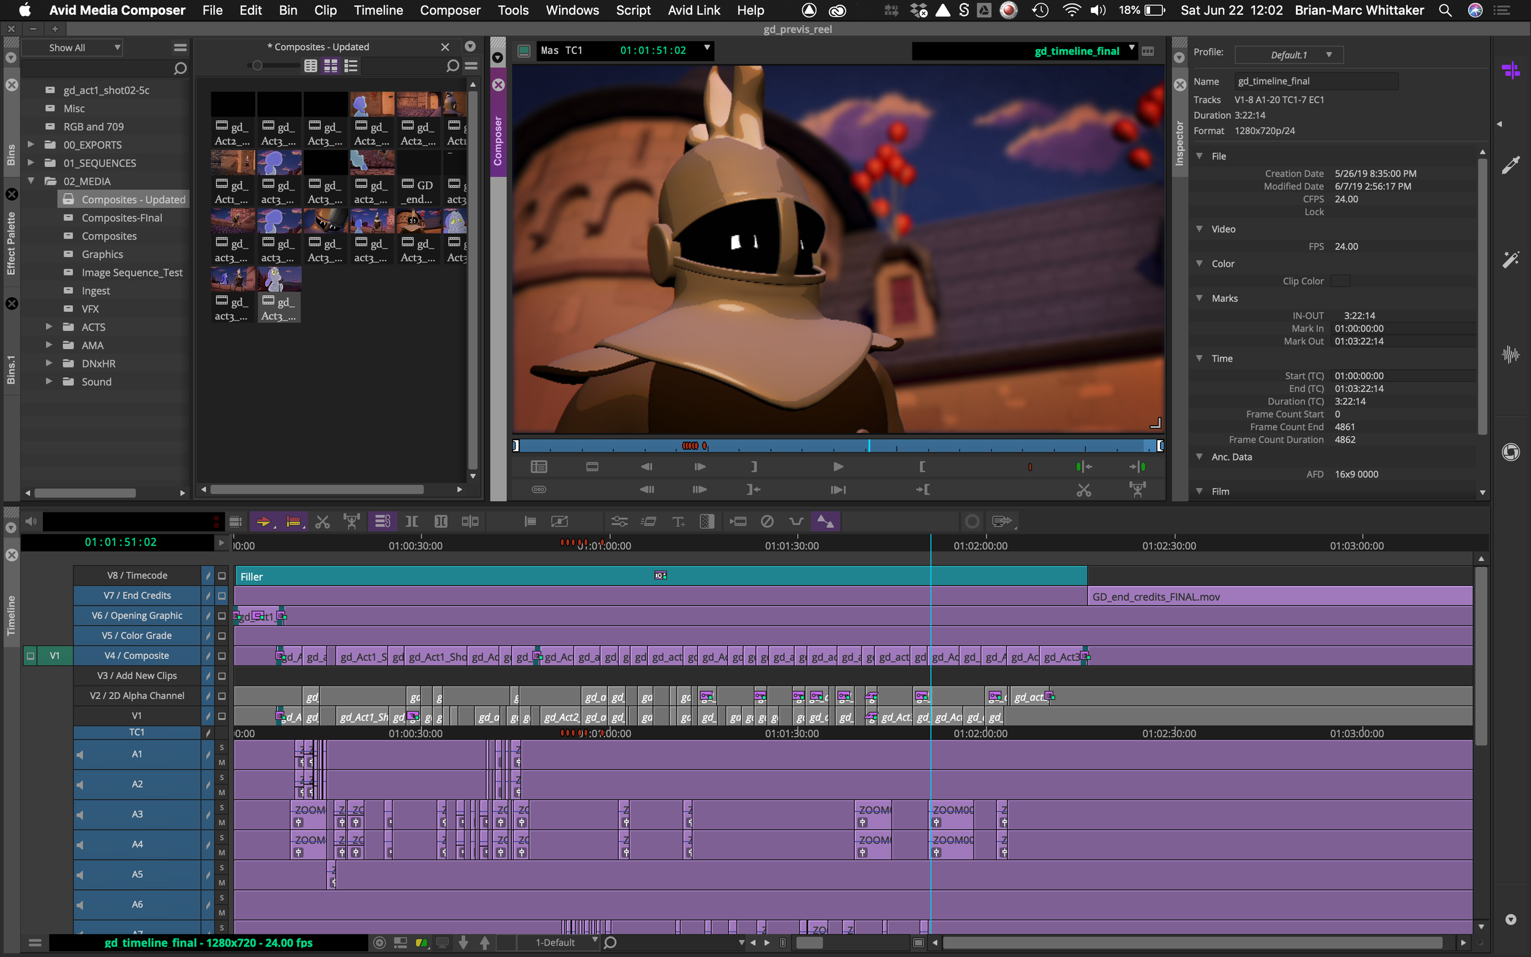Open the Composer menu

(x=450, y=10)
